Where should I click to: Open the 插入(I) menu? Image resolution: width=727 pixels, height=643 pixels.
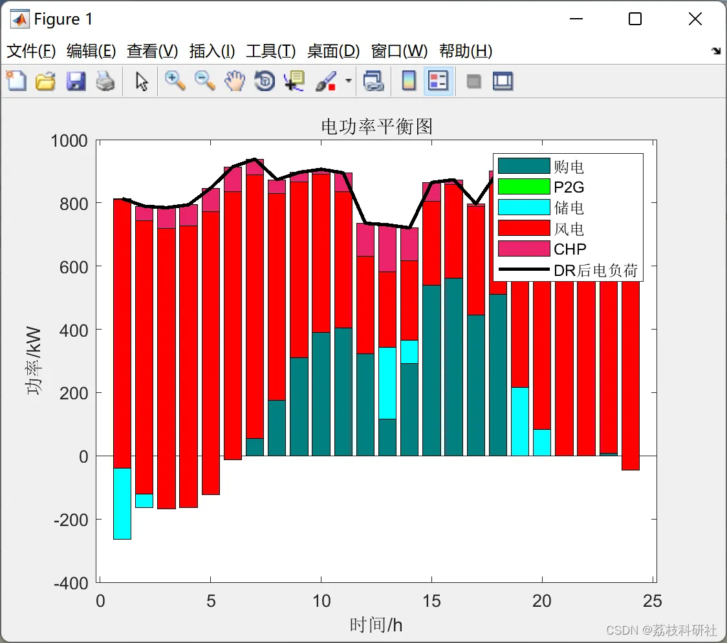pyautogui.click(x=212, y=51)
